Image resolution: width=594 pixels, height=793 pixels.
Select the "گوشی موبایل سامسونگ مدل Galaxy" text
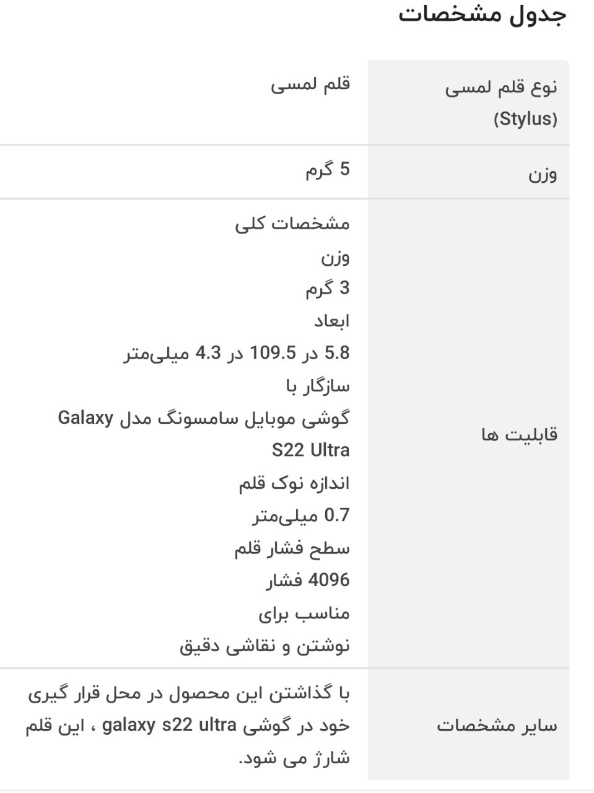204,419
